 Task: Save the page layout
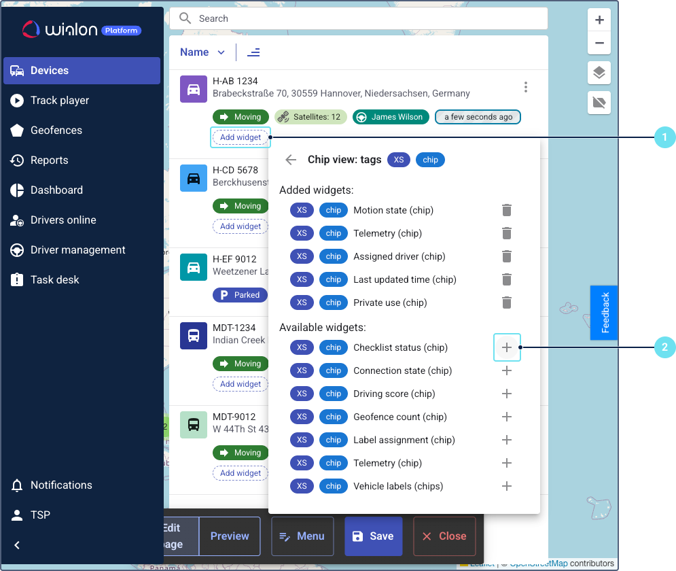pyautogui.click(x=373, y=536)
